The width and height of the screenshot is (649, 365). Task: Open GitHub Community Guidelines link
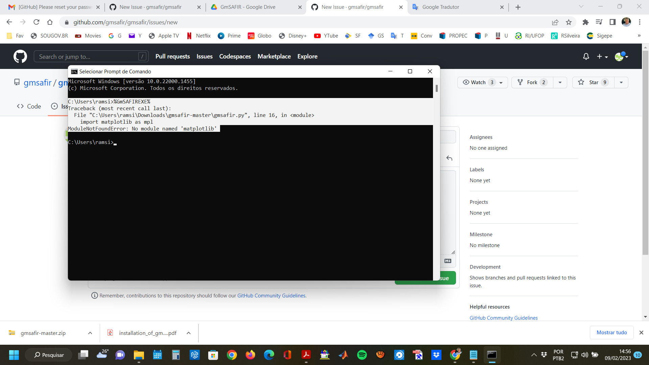(503, 318)
